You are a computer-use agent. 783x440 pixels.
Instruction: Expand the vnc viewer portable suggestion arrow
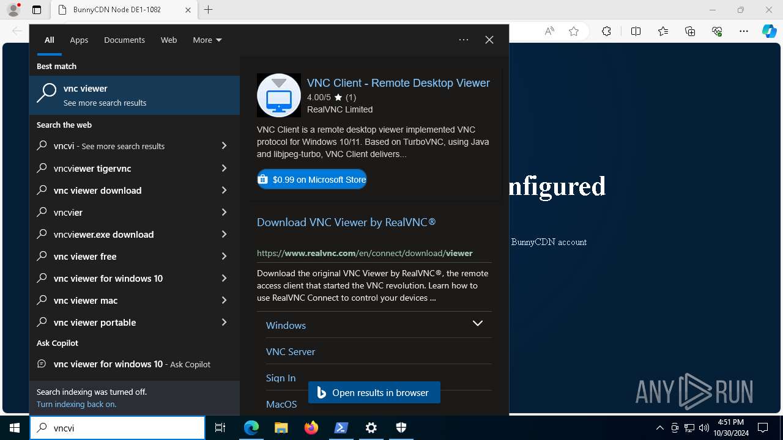point(224,322)
